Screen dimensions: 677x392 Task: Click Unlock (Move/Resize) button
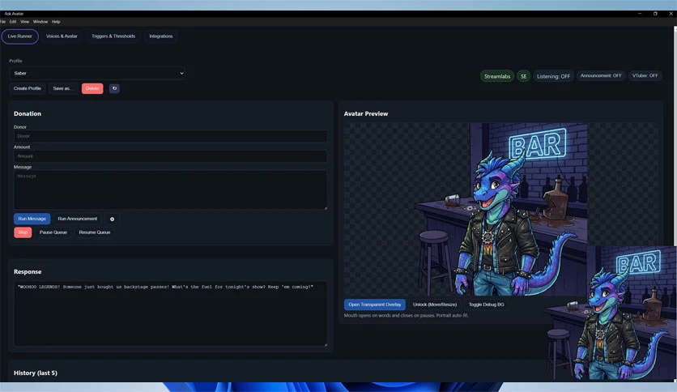435,305
